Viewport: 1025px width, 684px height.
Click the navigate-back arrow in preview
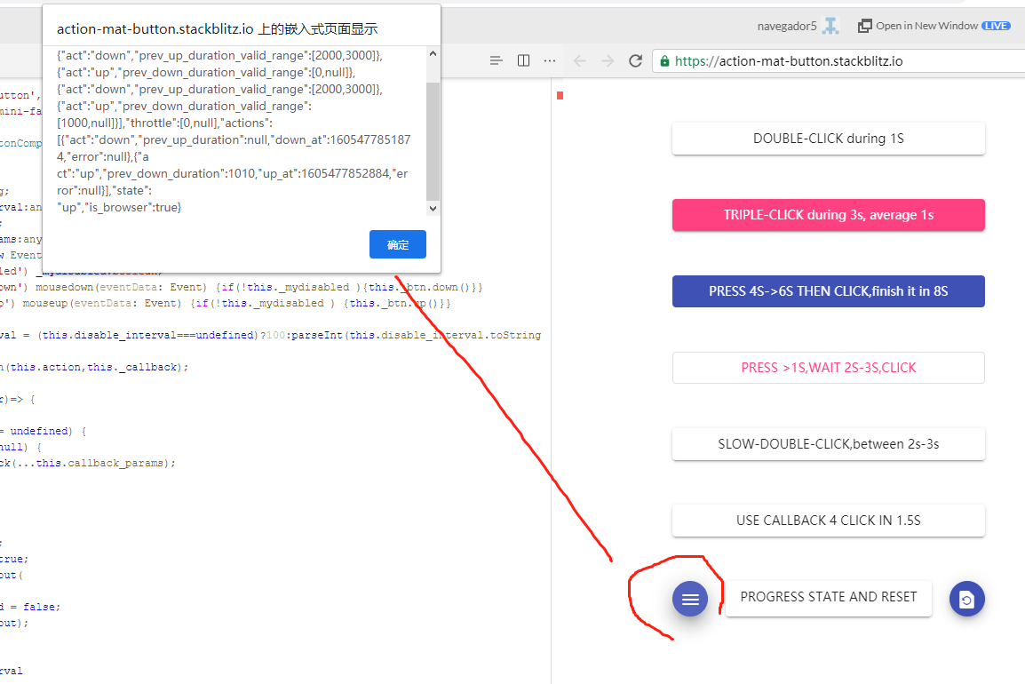point(579,61)
